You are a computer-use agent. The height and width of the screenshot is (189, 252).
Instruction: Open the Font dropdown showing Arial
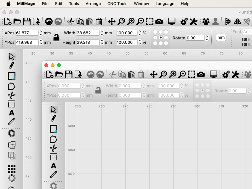[247, 32]
